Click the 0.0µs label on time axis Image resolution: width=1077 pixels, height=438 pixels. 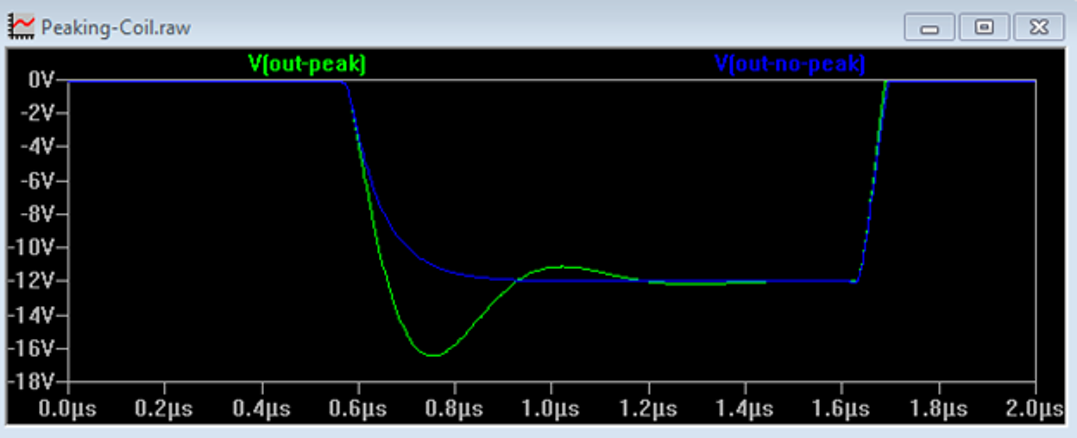pyautogui.click(x=66, y=408)
